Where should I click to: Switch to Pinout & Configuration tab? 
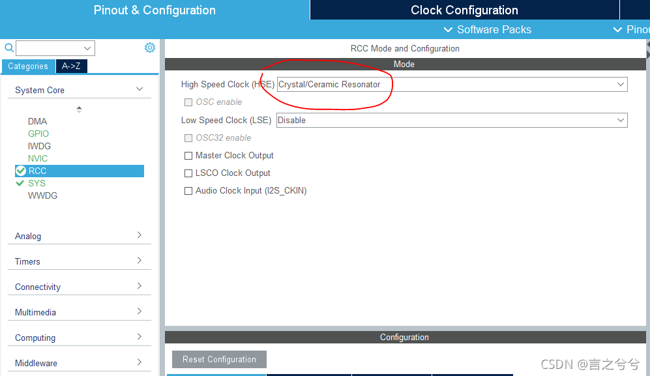click(x=155, y=10)
